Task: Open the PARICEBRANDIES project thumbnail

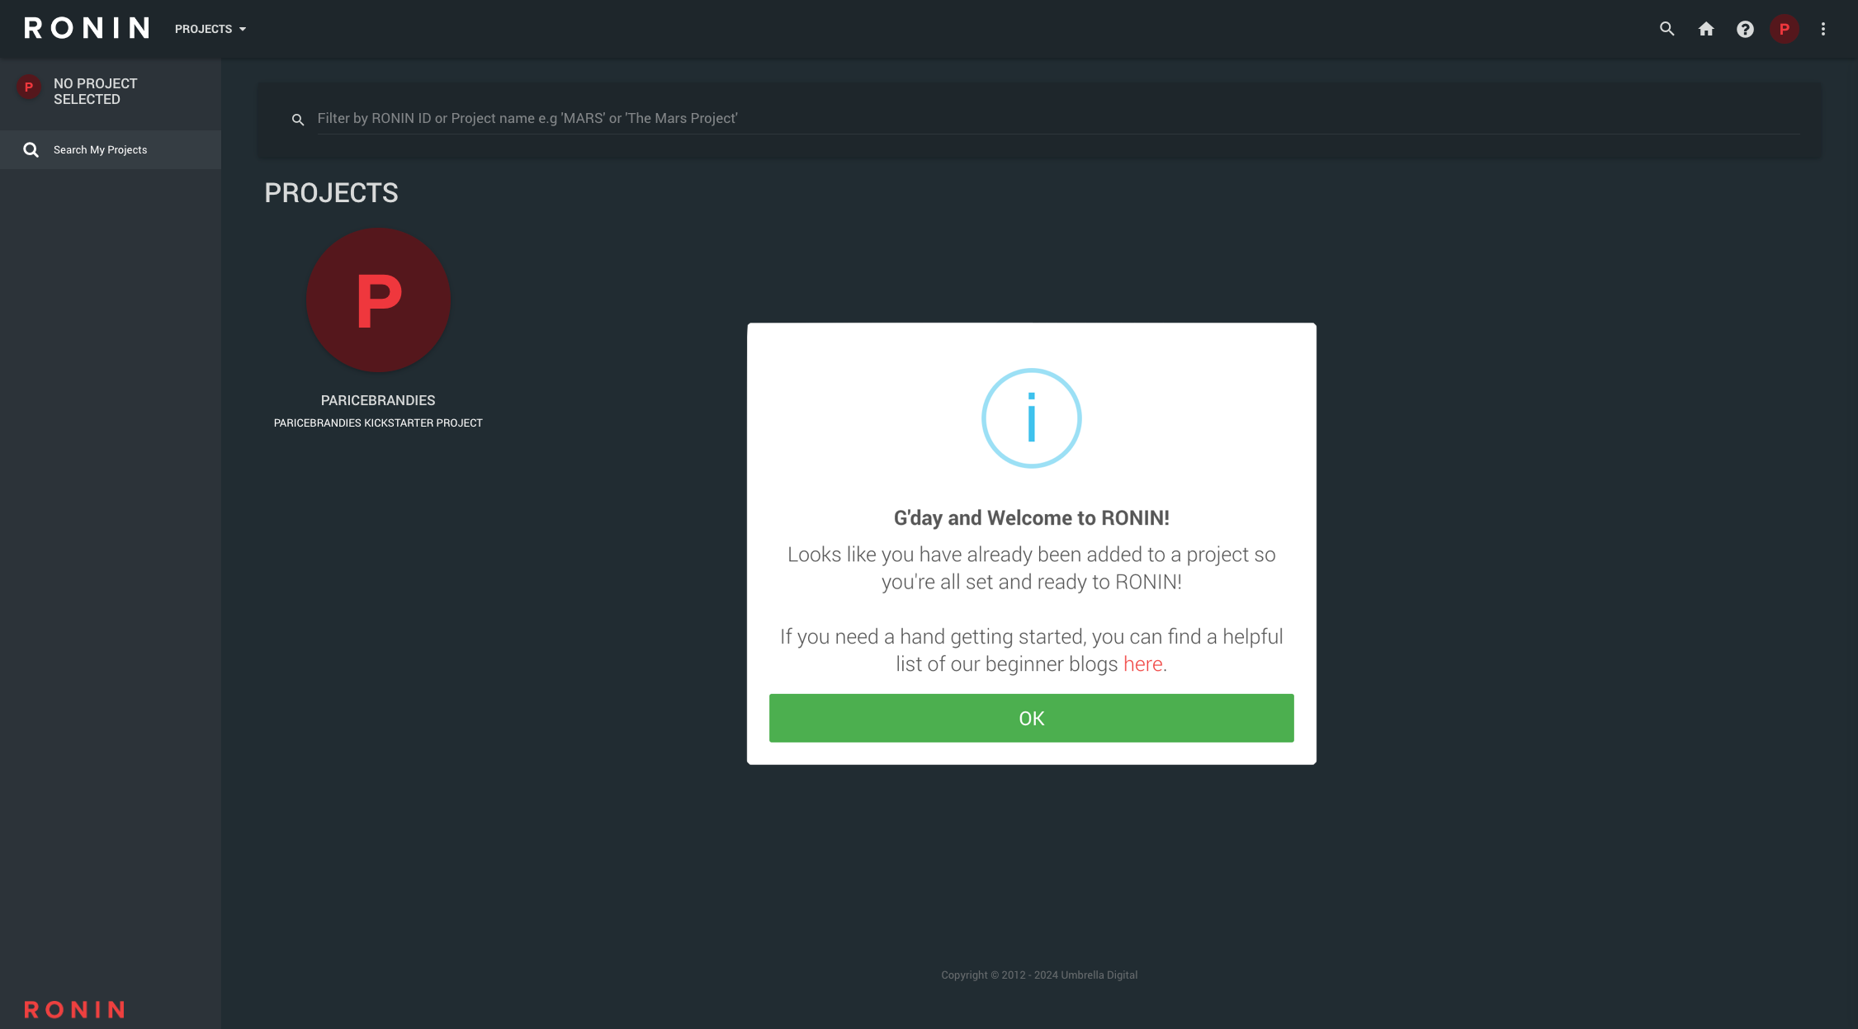Action: [x=378, y=300]
